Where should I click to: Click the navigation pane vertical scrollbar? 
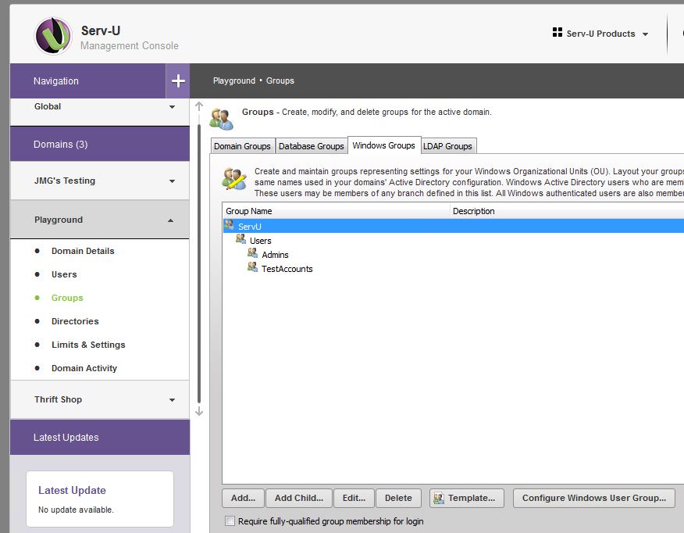pyautogui.click(x=199, y=263)
